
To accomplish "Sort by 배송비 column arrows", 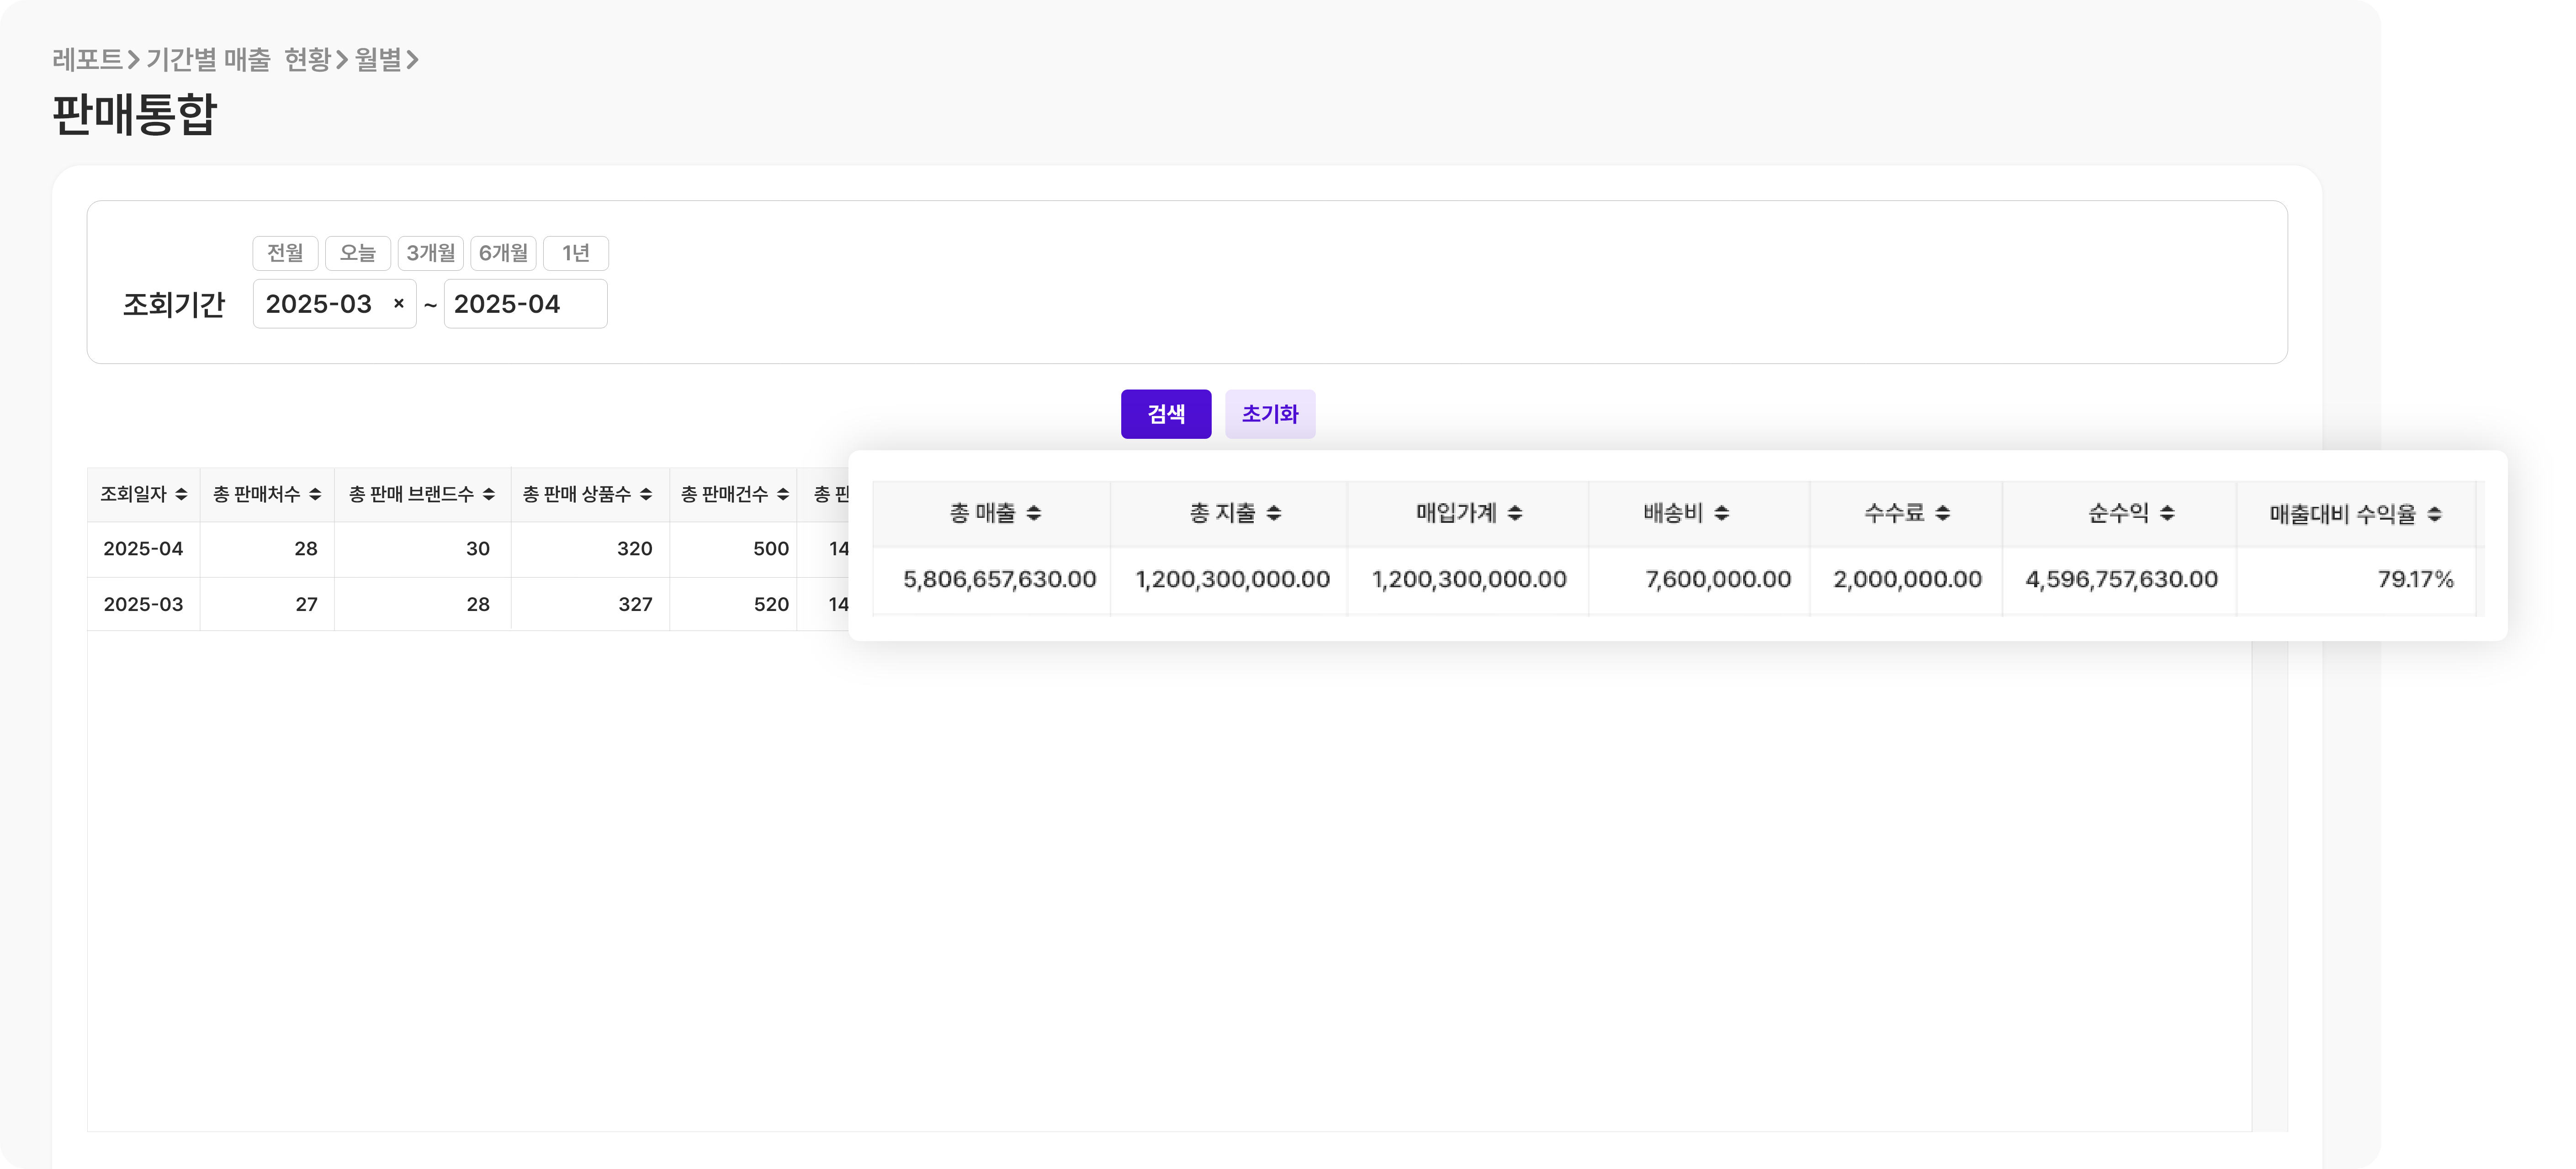I will pyautogui.click(x=1722, y=514).
